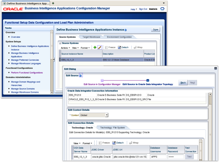Image resolution: width=219 pixels, height=162 pixels.
Task: Click Edit Source in Configuration Manager step marker
Action: [102, 80]
